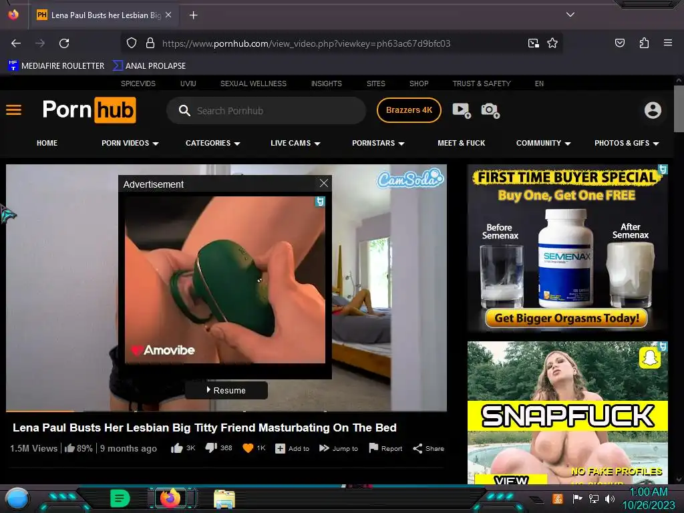Open the SHOP link

419,83
